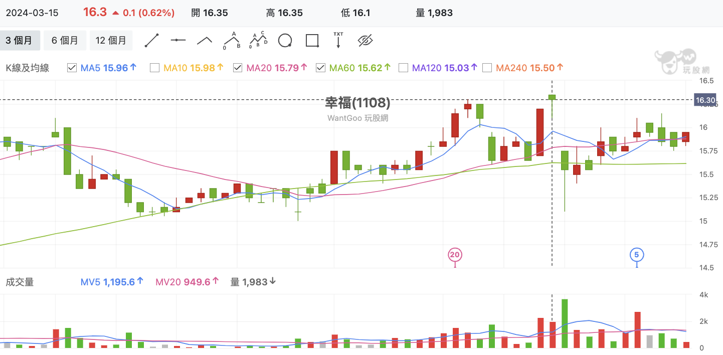Image resolution: width=723 pixels, height=355 pixels.
Task: Click the 開 16.35 open price
Action: coord(210,13)
